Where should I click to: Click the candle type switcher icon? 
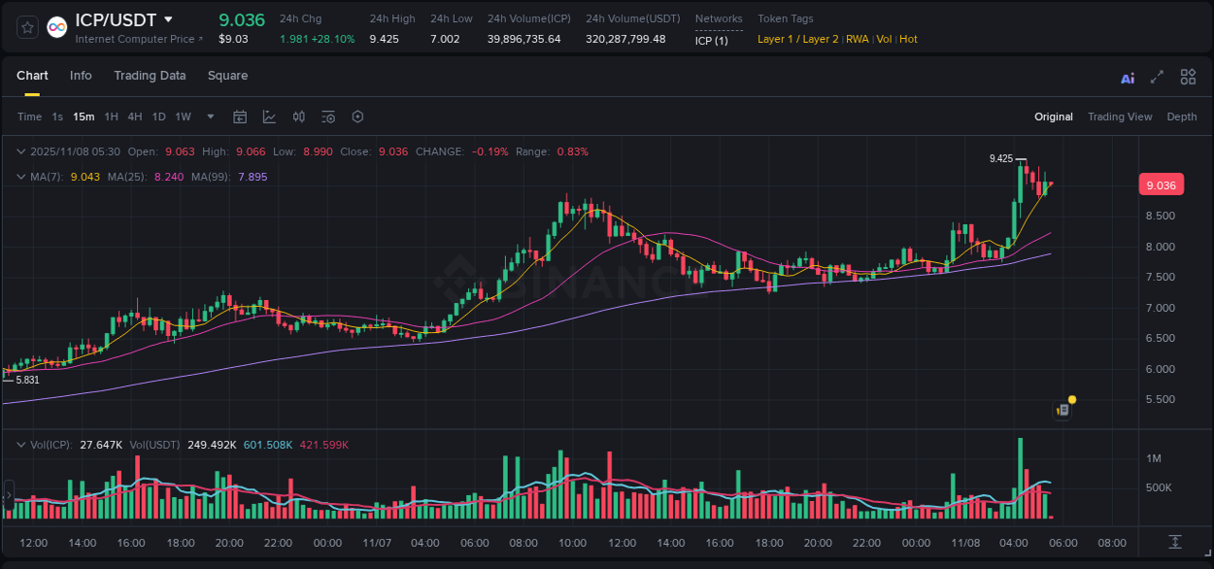tap(298, 117)
